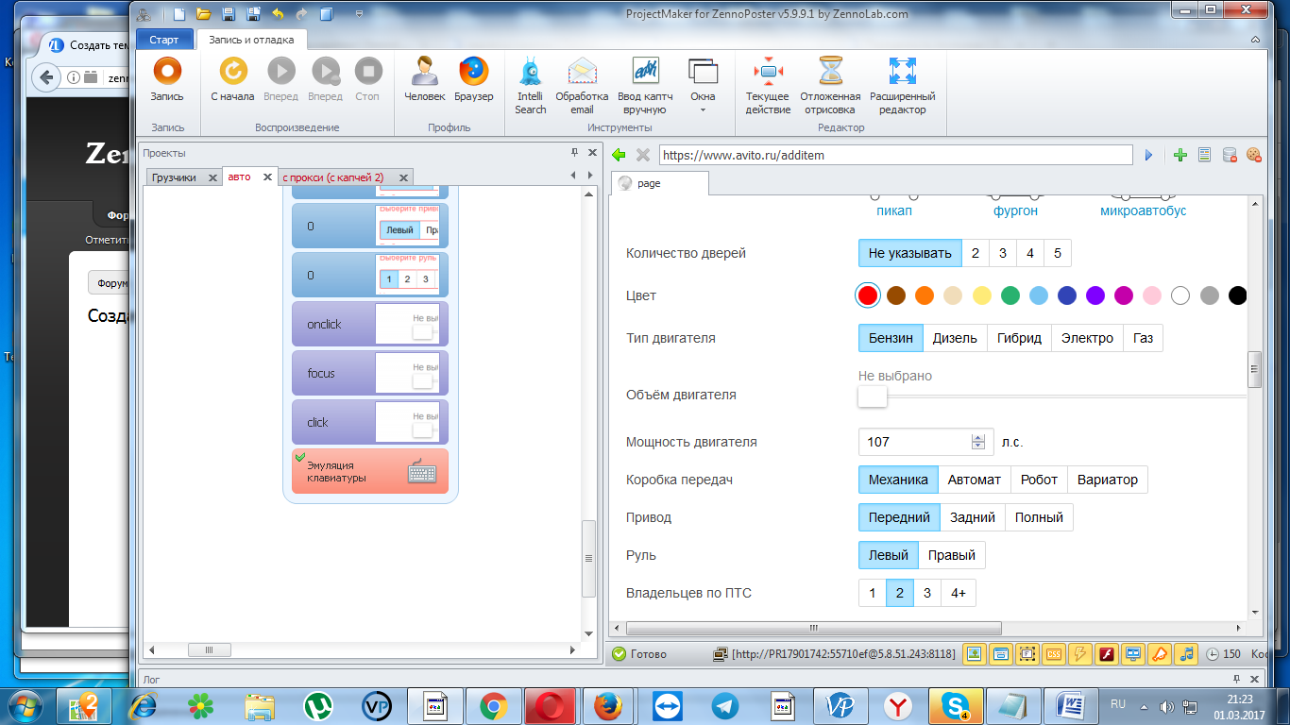Image resolution: width=1290 pixels, height=725 pixels.
Task: Click the proxy address text in the status bar
Action: (x=843, y=653)
